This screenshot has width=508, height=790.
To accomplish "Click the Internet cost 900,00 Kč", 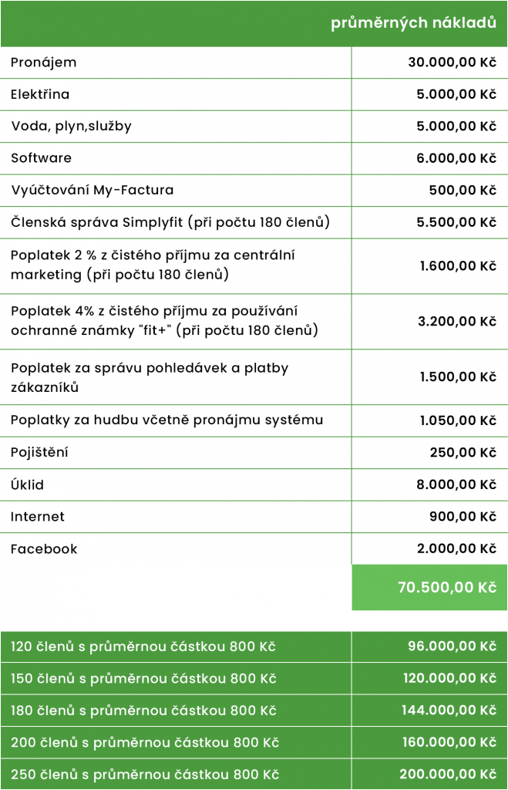I will click(463, 516).
